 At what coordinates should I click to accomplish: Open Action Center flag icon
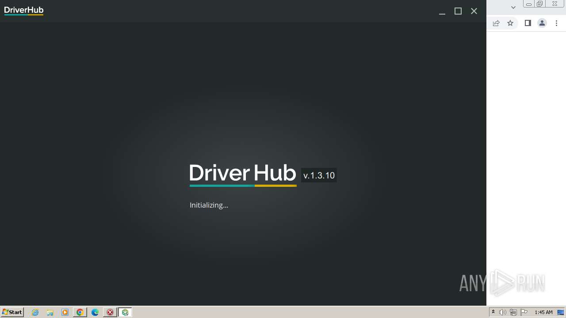[x=524, y=312]
